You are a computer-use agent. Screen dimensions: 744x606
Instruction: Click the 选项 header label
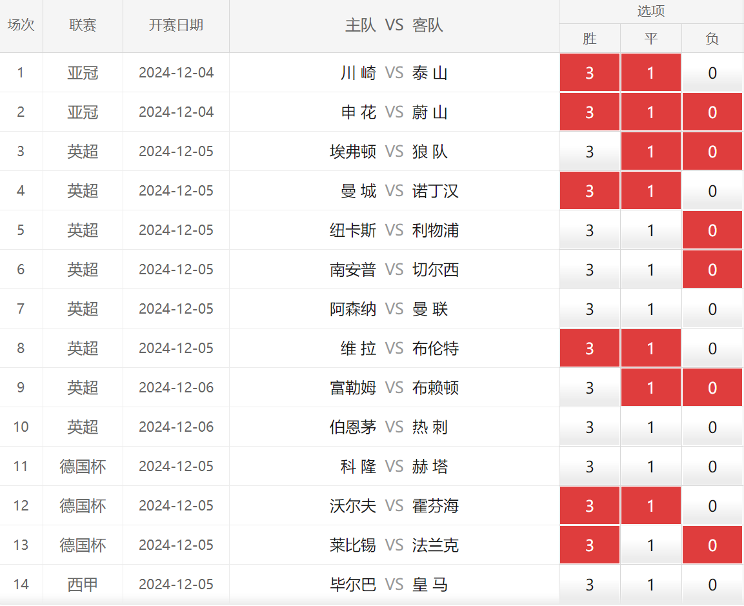pos(651,11)
